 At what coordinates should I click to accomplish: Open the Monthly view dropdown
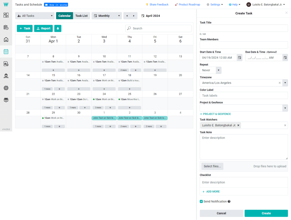pos(107,16)
